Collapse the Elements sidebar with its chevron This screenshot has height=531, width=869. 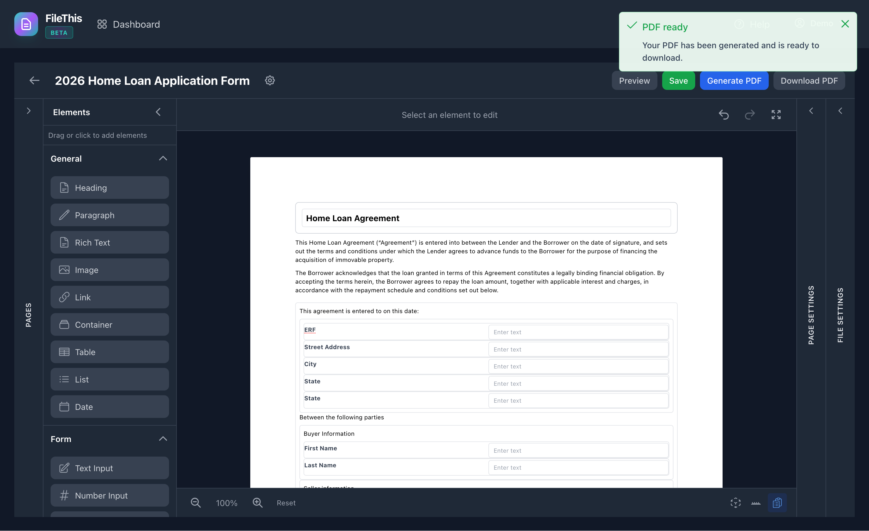click(158, 112)
